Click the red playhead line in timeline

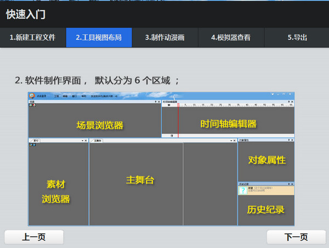pos(178,118)
